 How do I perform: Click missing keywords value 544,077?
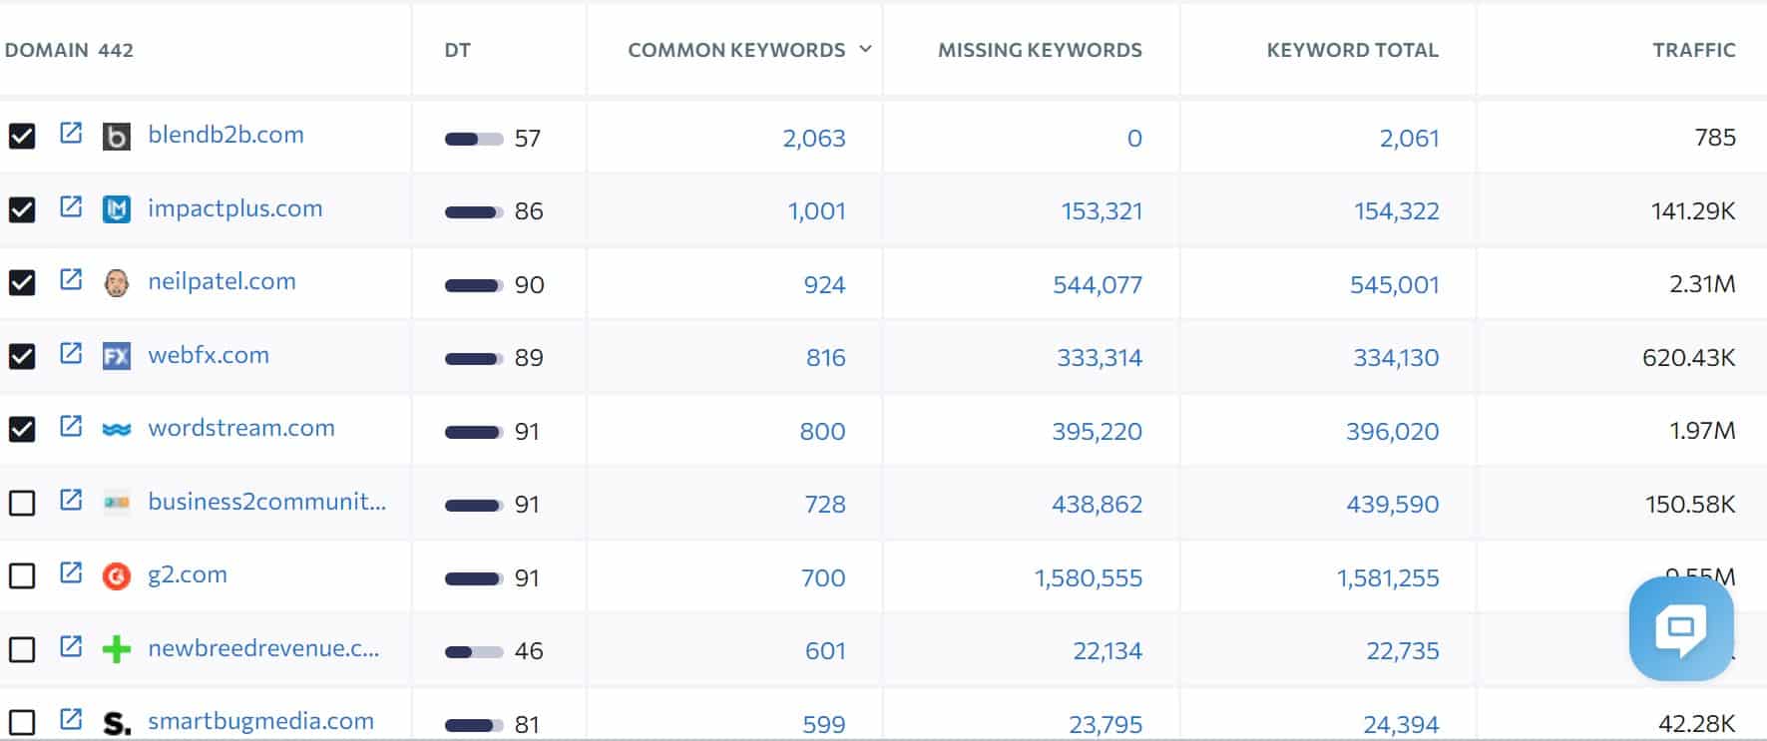tap(1098, 285)
